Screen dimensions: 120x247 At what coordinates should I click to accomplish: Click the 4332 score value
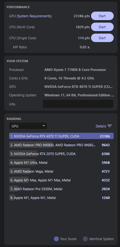(106, 180)
